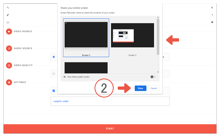
Task: Click the refresh icon at top right
Action: tap(212, 8)
